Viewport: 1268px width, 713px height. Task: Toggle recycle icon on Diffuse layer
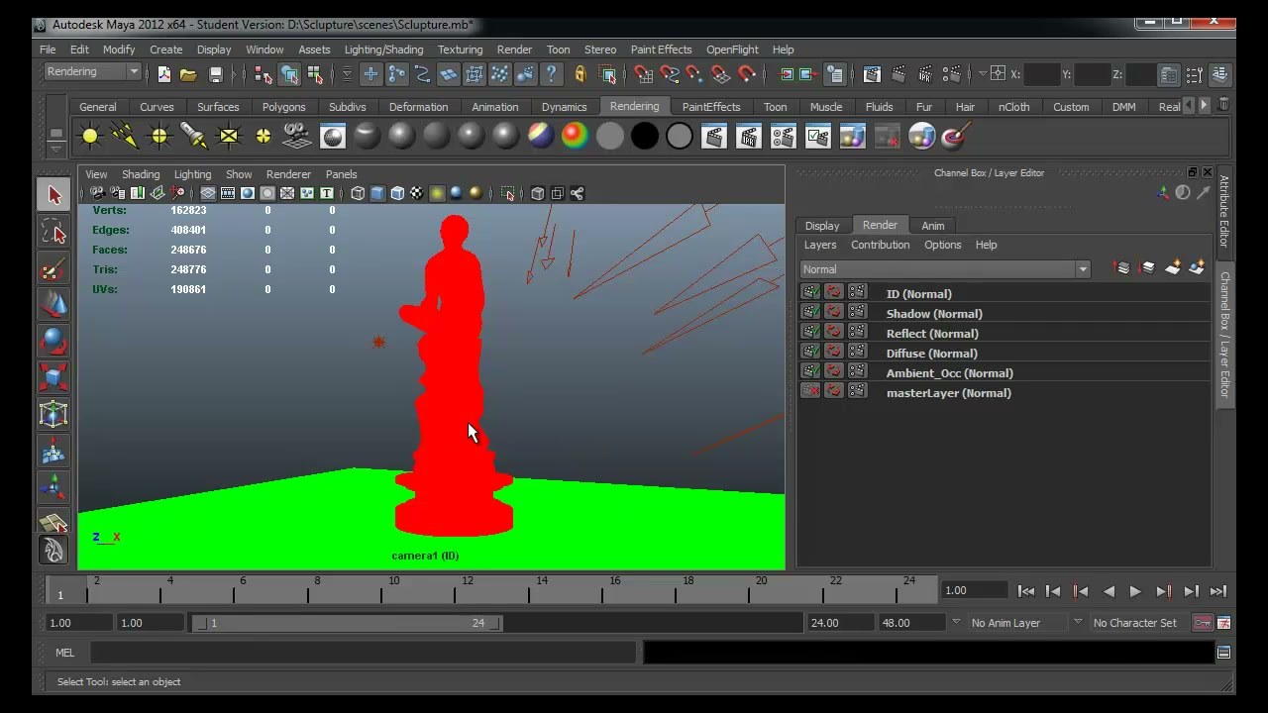click(x=833, y=352)
